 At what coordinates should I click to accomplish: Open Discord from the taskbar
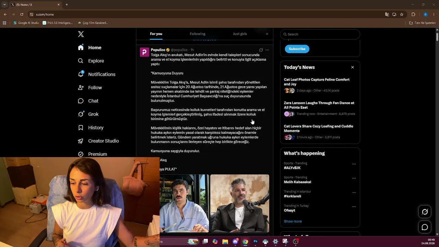pos(235,242)
